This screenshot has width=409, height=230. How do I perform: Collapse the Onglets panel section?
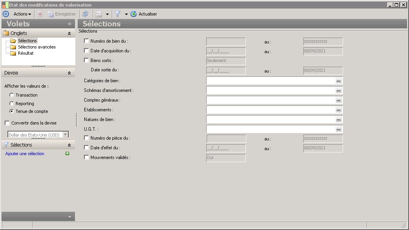pyautogui.click(x=69, y=33)
